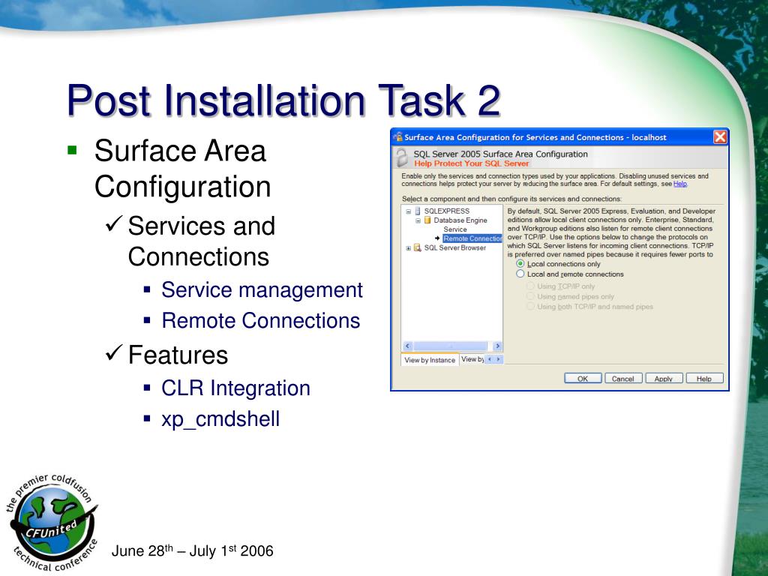Screen dimensions: 768x576
Task: Click the Services and Connections bullet
Action: coord(201,241)
